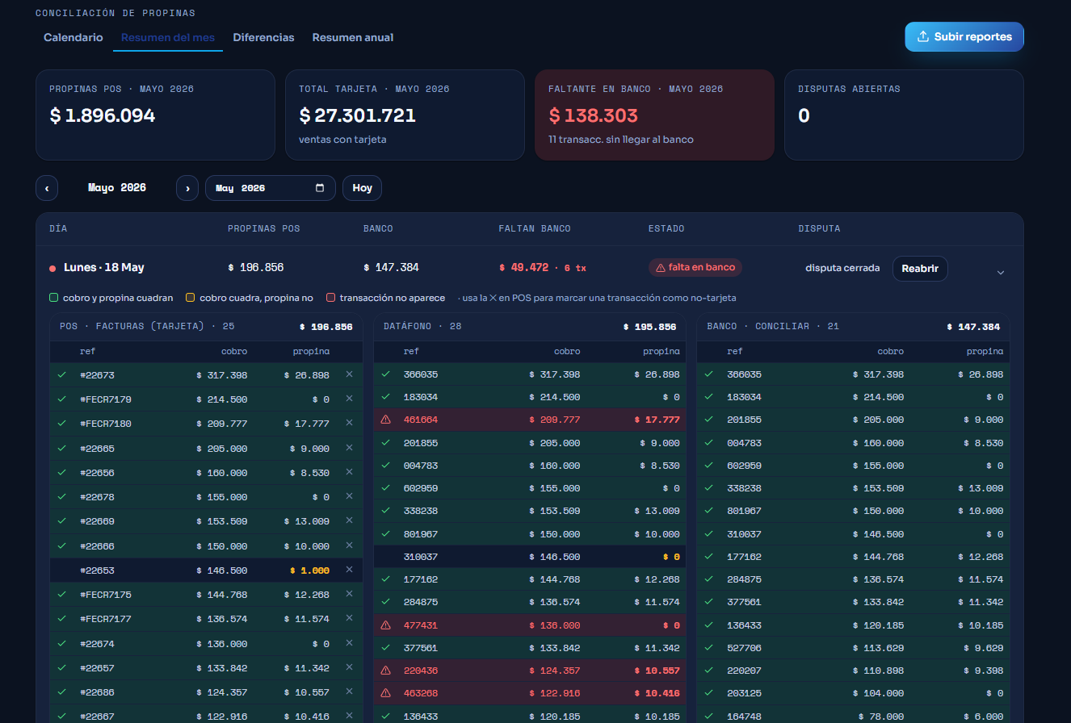Mark invoice #22669 as non-card with X
1071x723 pixels.
point(349,520)
